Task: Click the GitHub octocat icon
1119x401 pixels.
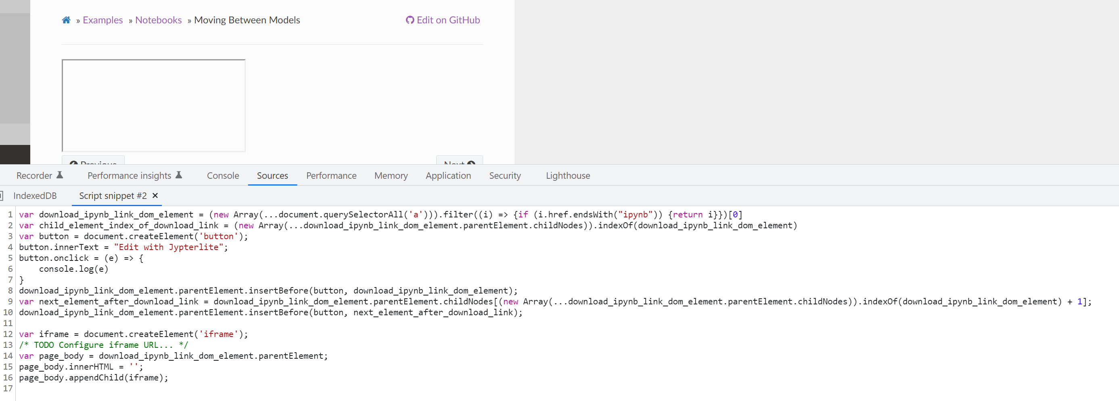Action: pyautogui.click(x=410, y=20)
